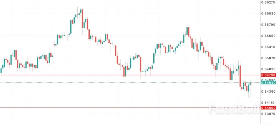Click the long red candle breaking below 0.64700
276x124 pixels.
(x=240, y=76)
